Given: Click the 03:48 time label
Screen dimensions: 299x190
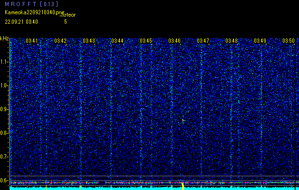Looking at the screenshot, I should click(231, 41).
